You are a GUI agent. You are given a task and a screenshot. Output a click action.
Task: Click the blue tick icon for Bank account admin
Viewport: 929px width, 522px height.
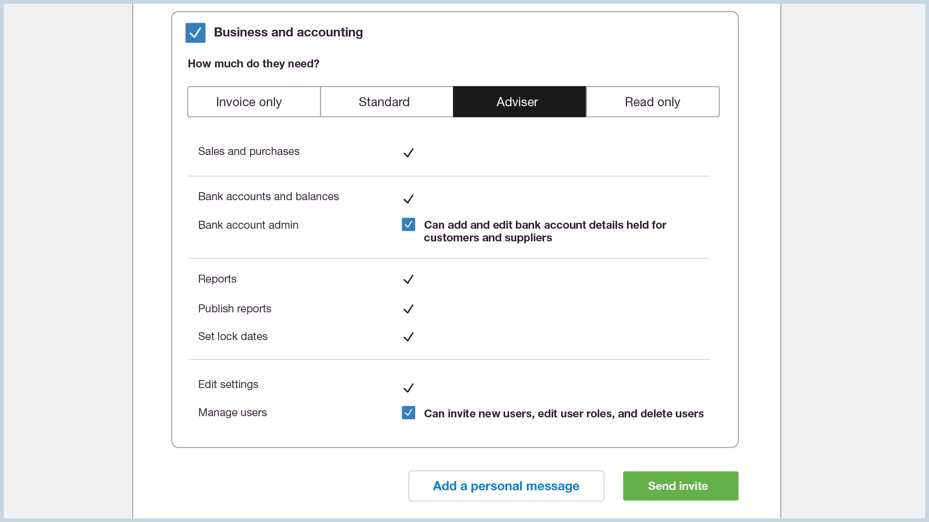point(408,225)
